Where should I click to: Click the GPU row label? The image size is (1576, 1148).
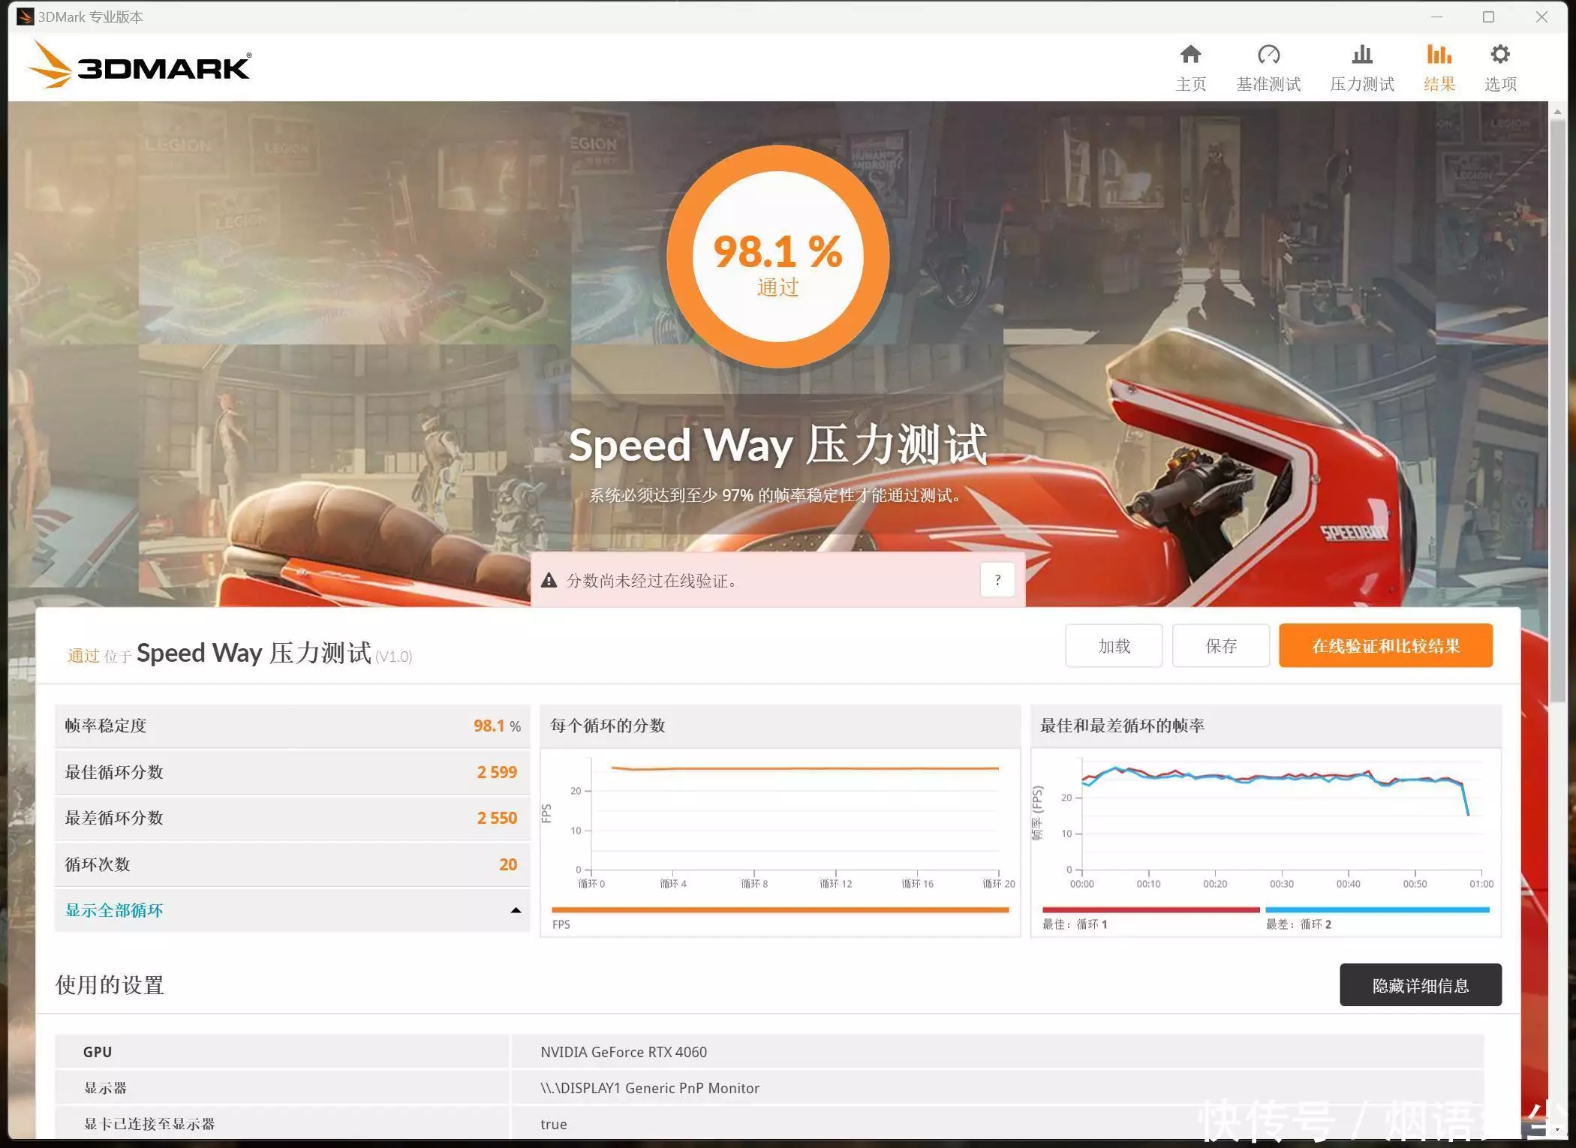coord(98,1052)
